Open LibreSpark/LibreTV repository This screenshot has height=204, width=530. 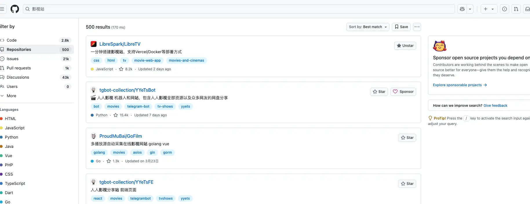120,44
